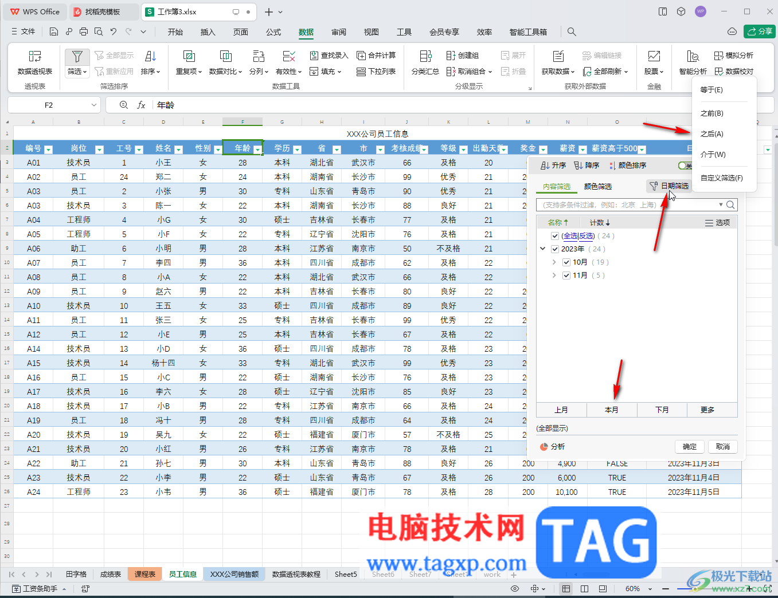Select cell containing 小王 in the name column

163,163
